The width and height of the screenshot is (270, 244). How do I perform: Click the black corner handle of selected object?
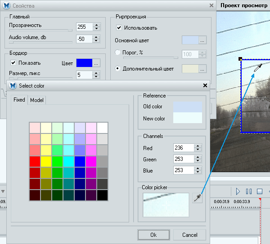[x=240, y=59]
